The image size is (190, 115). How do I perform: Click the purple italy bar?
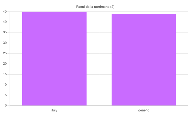point(54,58)
